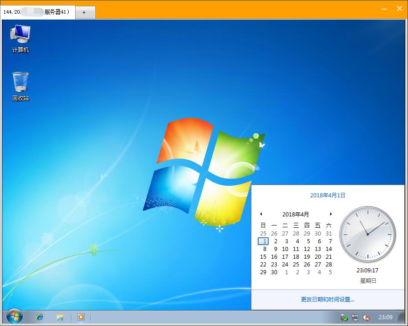This screenshot has height=326, width=408.
Task: Click the network status tray icon
Action: tap(355, 317)
